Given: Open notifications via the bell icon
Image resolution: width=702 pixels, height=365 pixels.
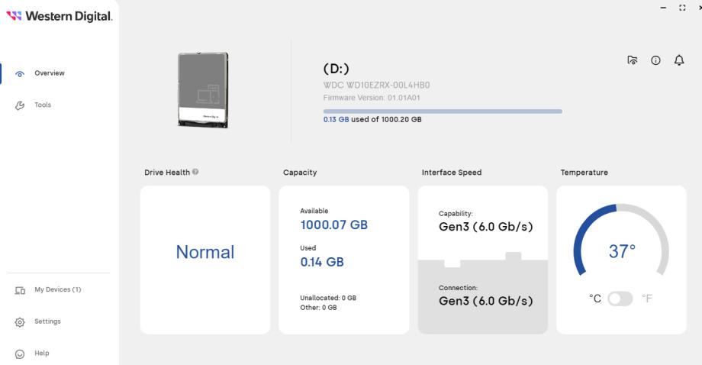Looking at the screenshot, I should click(679, 60).
